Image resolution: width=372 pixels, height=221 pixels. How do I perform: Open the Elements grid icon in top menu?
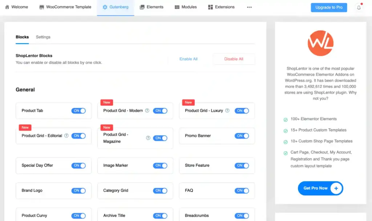point(142,7)
